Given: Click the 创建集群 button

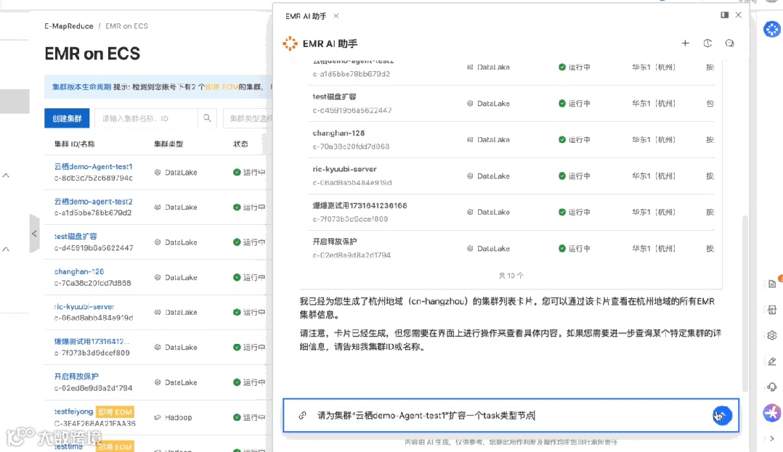Looking at the screenshot, I should [x=67, y=118].
